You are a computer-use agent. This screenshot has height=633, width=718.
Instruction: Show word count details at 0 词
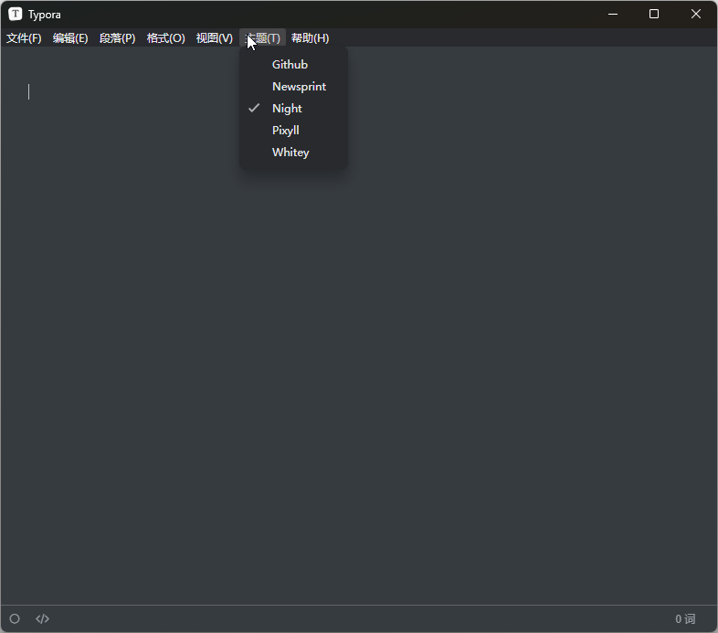pos(685,618)
